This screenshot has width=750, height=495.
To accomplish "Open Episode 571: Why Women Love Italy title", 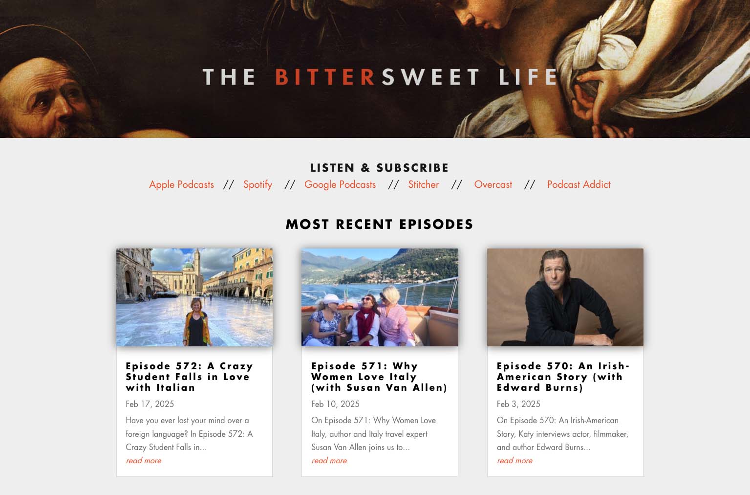I will (x=379, y=377).
